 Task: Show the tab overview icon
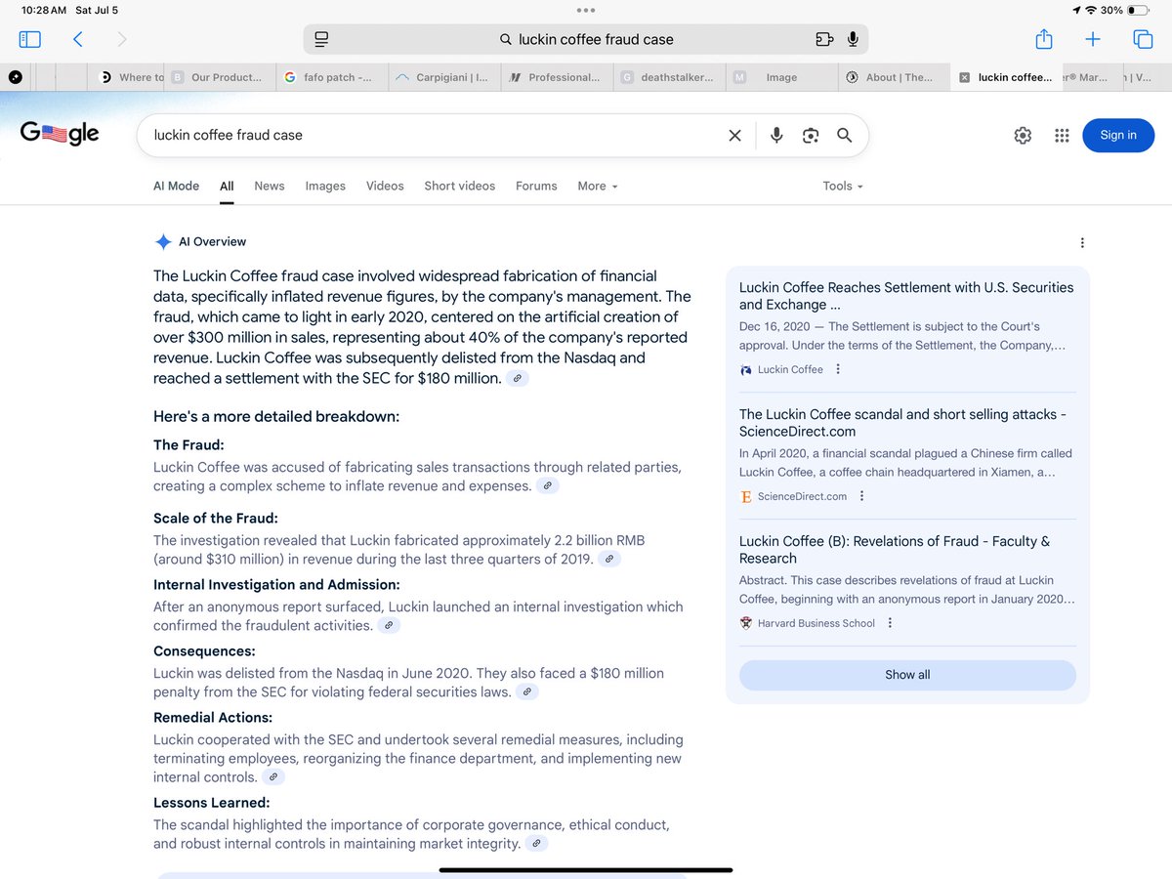pyautogui.click(x=1143, y=39)
